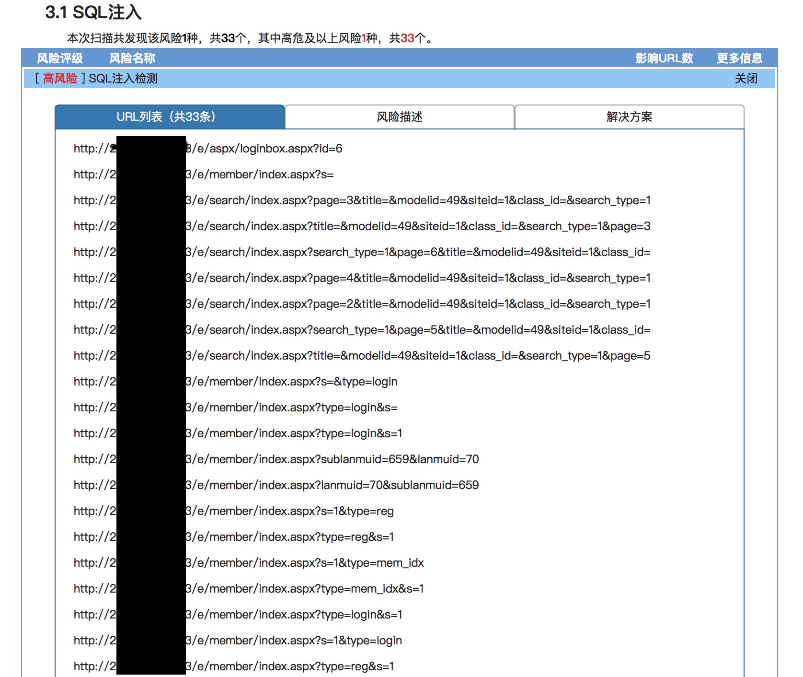Screen dimensions: 803x677
Task: Click search URL with search_type=1&page=6
Action: coord(418,252)
